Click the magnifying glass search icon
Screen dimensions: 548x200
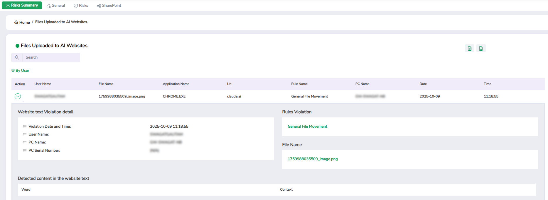[17, 57]
